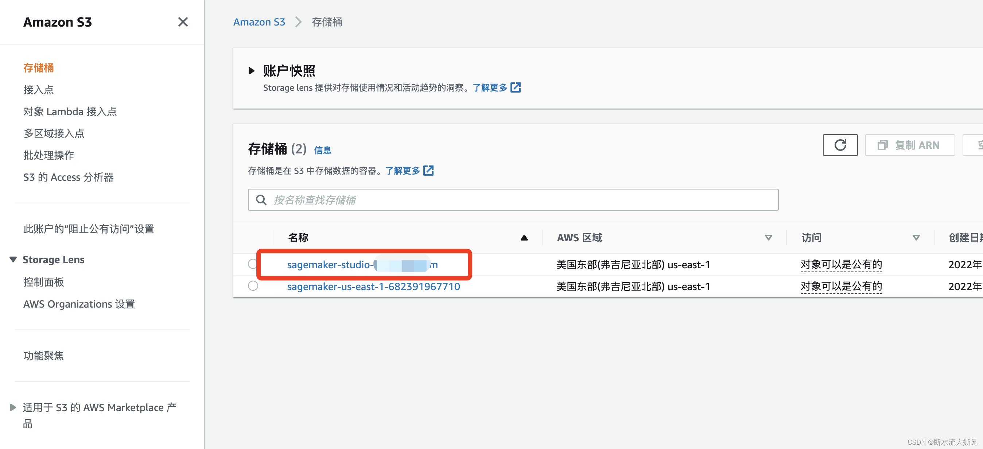Screen dimensions: 983x449
Task: Open Multi-Region Access Points sidebar item
Action: point(54,133)
